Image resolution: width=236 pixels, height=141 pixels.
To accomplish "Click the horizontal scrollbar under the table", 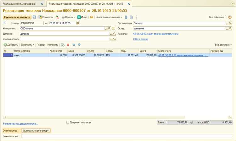I will click(95, 117).
